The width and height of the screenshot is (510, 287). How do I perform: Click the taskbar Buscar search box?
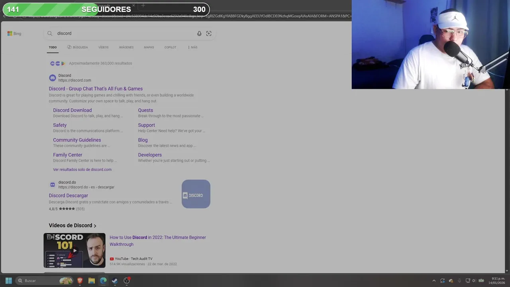45,281
